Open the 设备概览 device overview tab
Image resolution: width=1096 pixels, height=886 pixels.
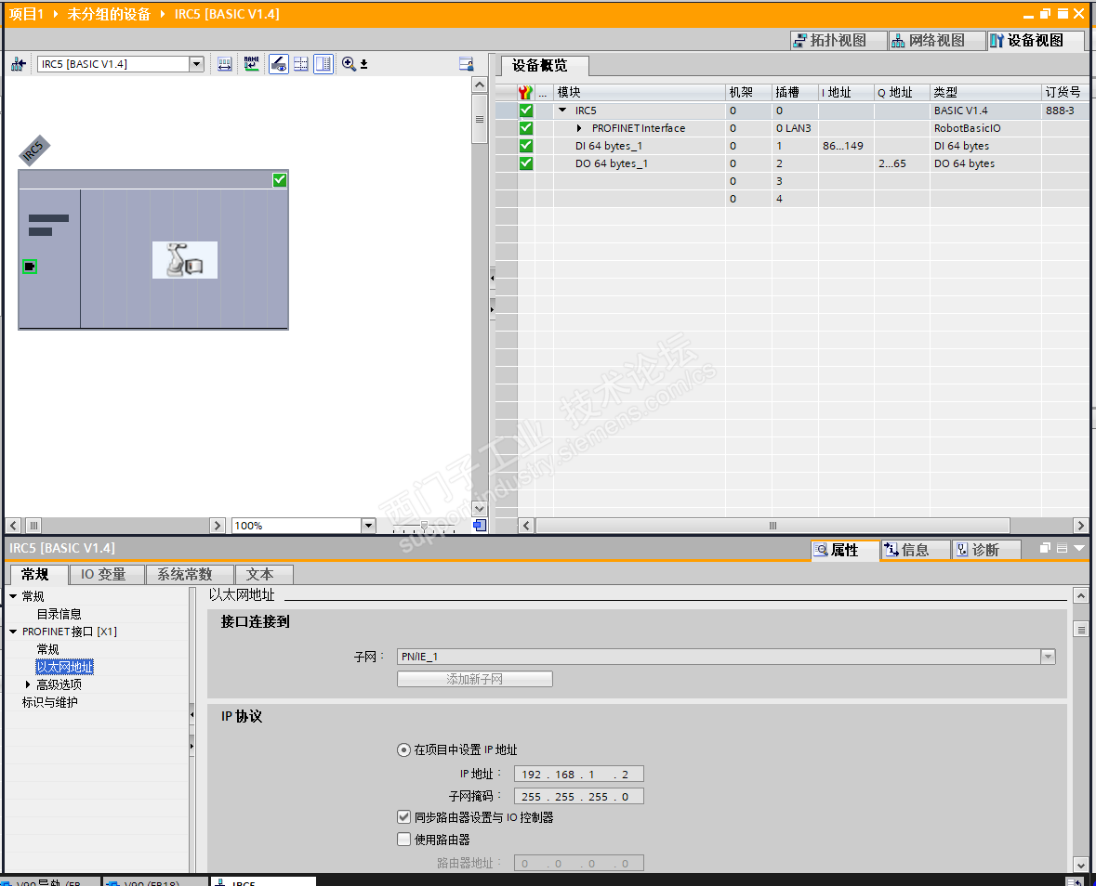545,66
